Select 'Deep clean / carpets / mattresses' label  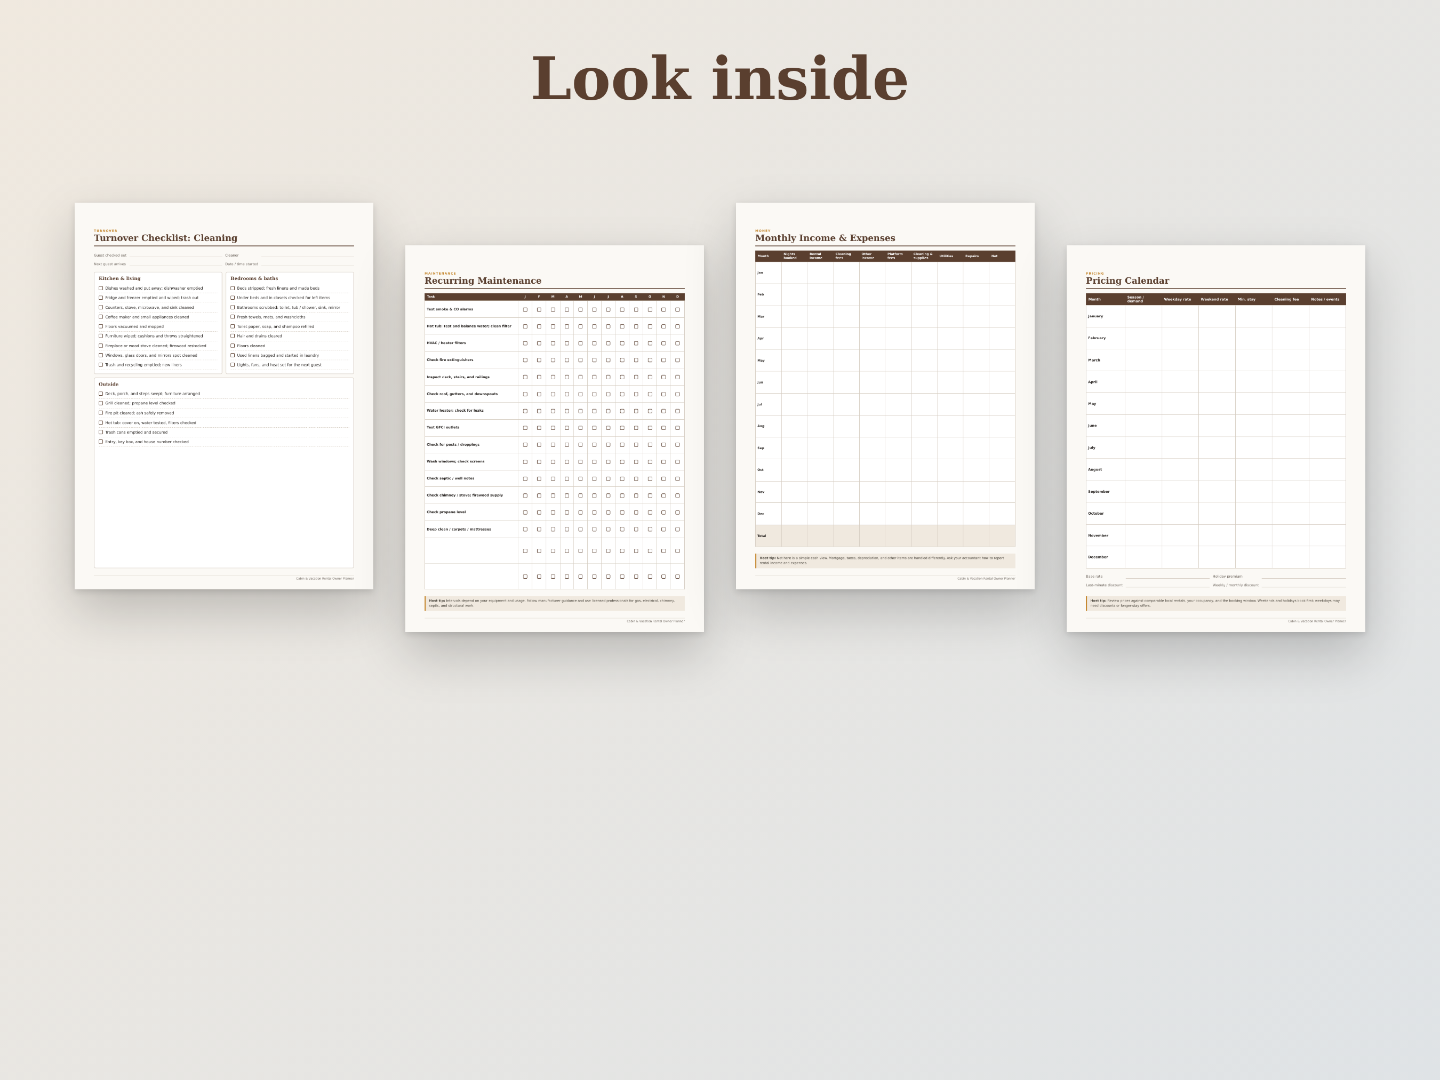(459, 529)
